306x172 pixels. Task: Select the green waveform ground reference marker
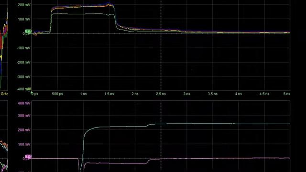point(29,31)
